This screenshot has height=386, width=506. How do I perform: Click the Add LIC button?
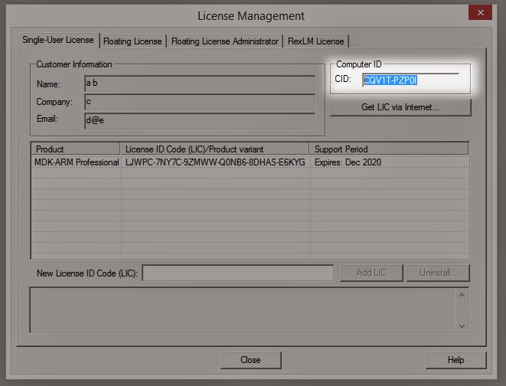click(371, 273)
